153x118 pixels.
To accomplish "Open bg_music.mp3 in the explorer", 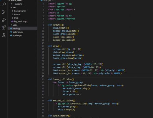I will (21, 22).
